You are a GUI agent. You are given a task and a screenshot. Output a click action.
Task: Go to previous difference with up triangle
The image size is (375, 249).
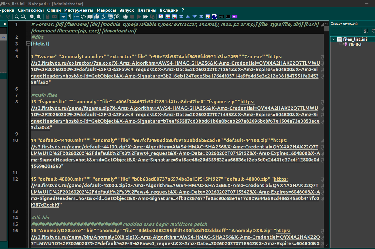[188, 17]
